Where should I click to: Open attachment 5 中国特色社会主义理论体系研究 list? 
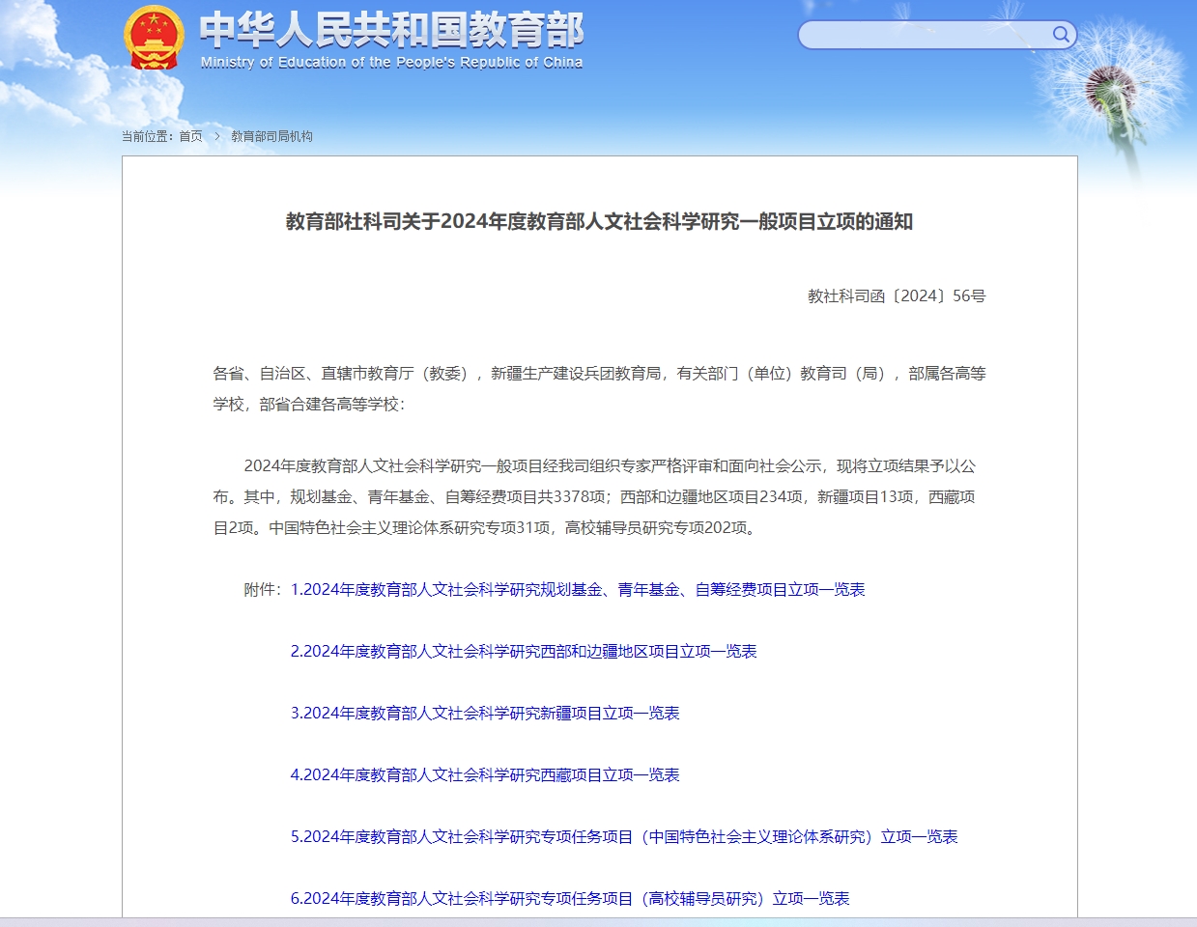623,836
